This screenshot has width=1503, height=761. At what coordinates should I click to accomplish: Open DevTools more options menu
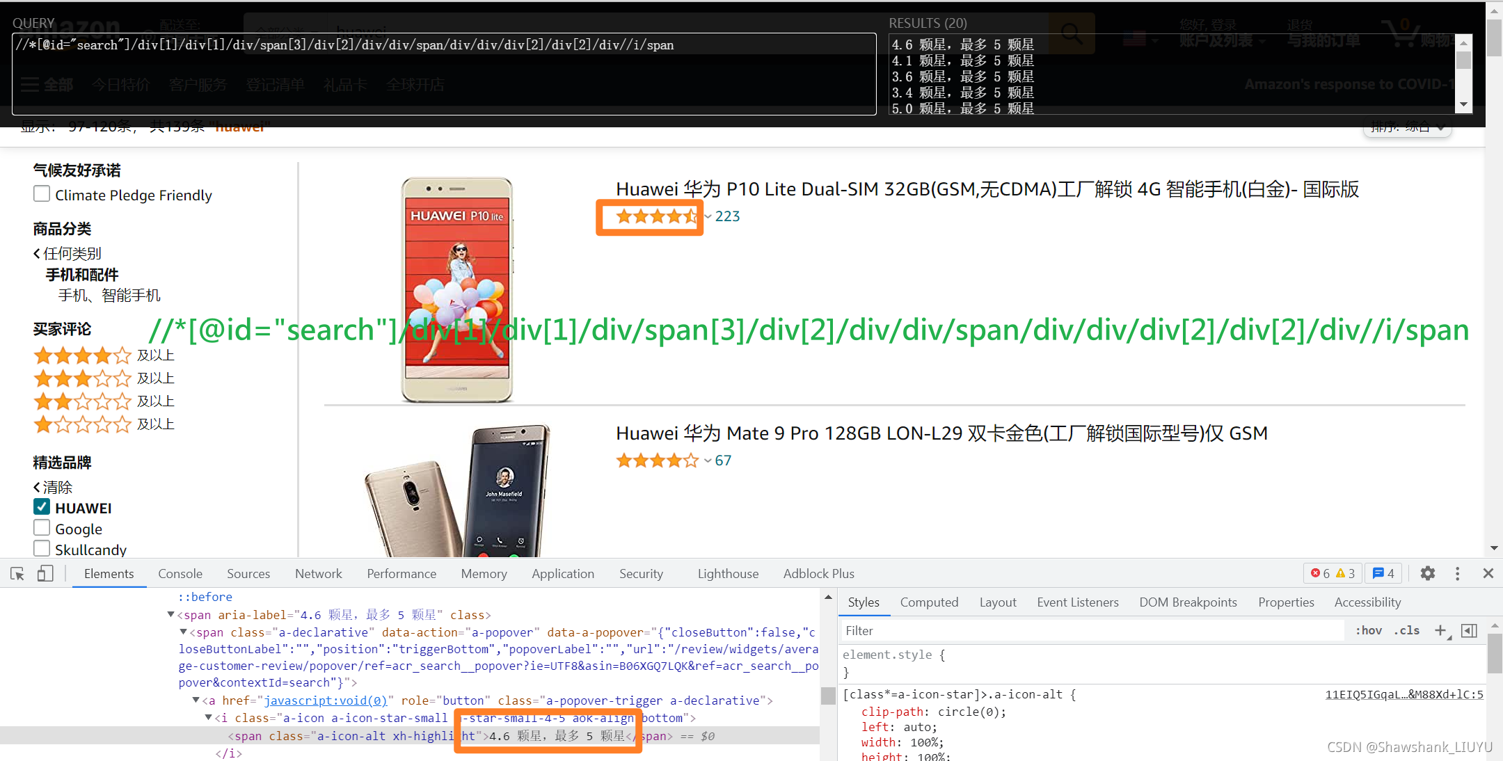[1457, 573]
